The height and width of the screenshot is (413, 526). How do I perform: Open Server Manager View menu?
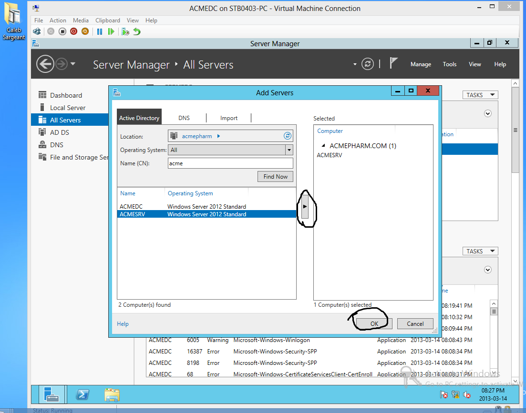click(x=474, y=64)
